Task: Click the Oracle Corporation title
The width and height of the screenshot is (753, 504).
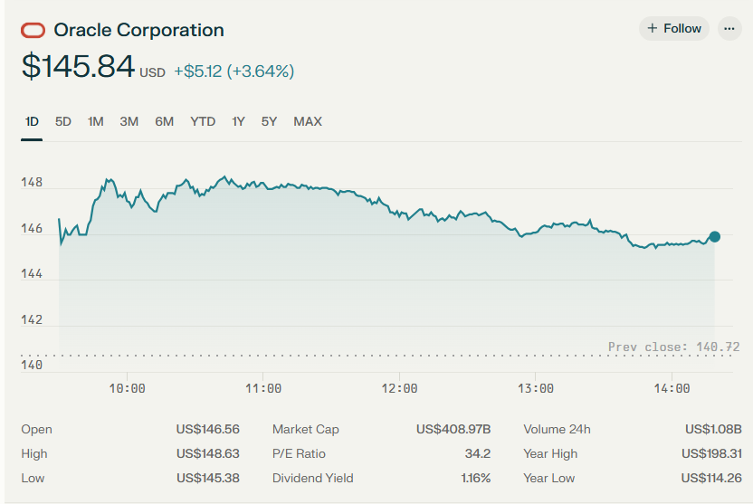Action: tap(138, 30)
